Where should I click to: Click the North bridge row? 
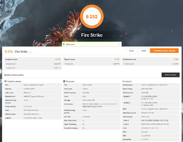pos(150,89)
